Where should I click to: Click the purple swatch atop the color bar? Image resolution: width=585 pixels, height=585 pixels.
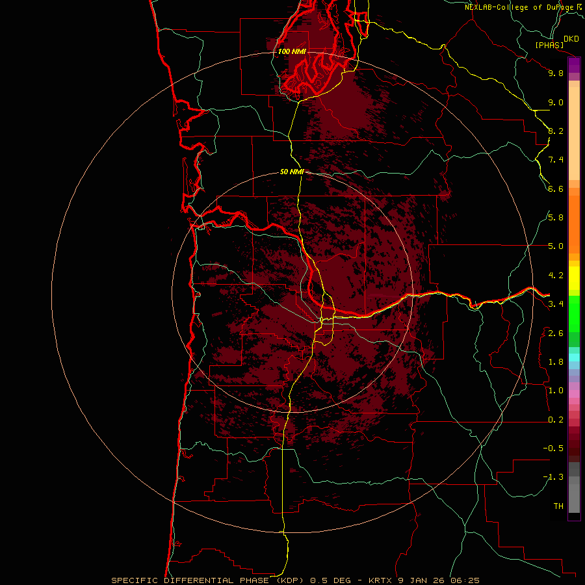pos(574,65)
